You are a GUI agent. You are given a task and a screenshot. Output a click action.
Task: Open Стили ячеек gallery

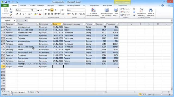coord(116,12)
